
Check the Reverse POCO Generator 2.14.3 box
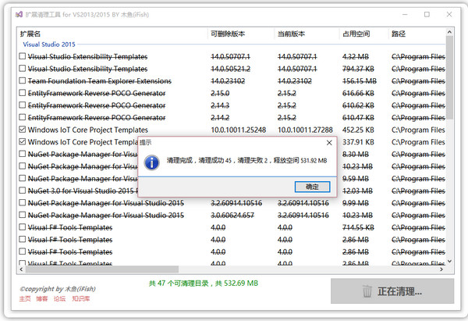[23, 105]
